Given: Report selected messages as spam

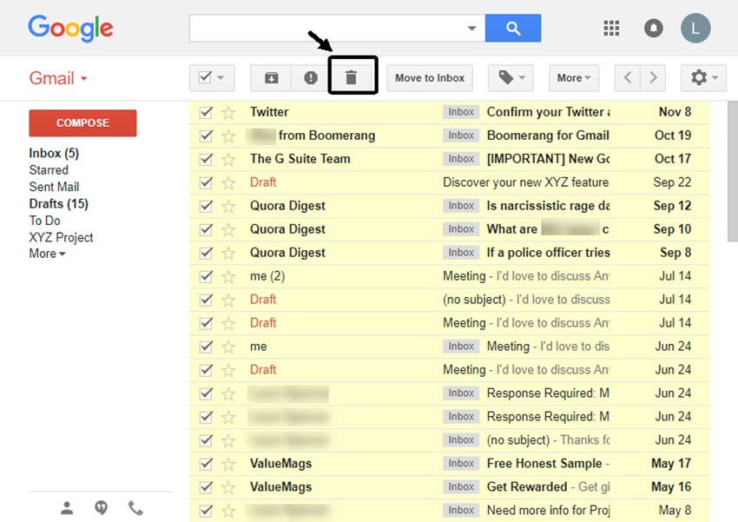Looking at the screenshot, I should click(x=310, y=77).
